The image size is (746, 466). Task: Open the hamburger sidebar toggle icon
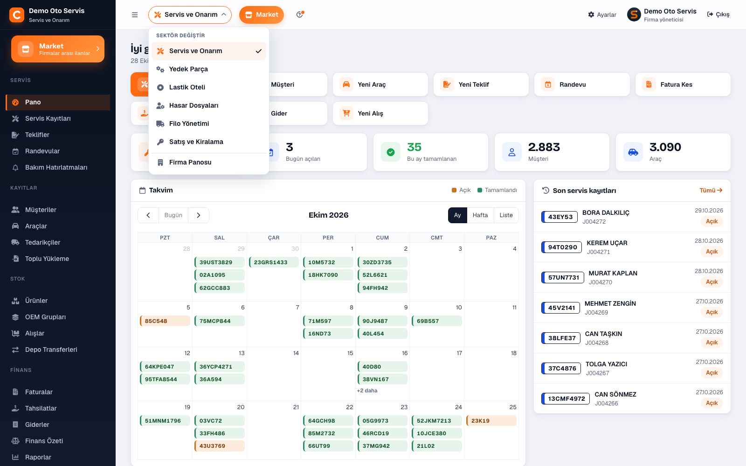pyautogui.click(x=135, y=15)
